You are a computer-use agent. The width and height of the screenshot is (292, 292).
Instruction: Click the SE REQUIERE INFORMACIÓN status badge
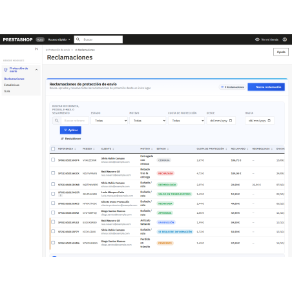(175, 232)
